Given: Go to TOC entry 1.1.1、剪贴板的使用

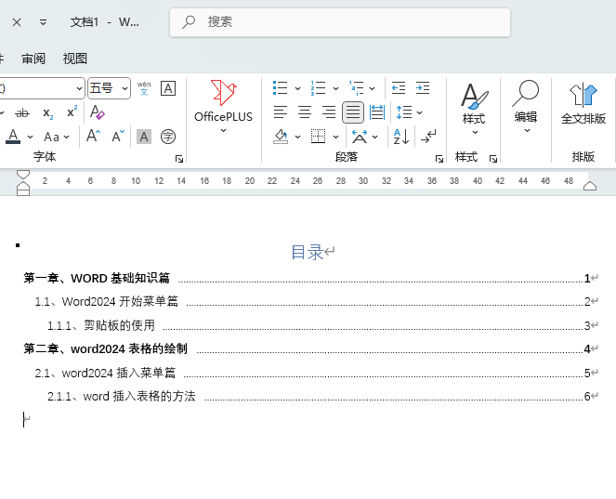Looking at the screenshot, I should click(x=322, y=325).
